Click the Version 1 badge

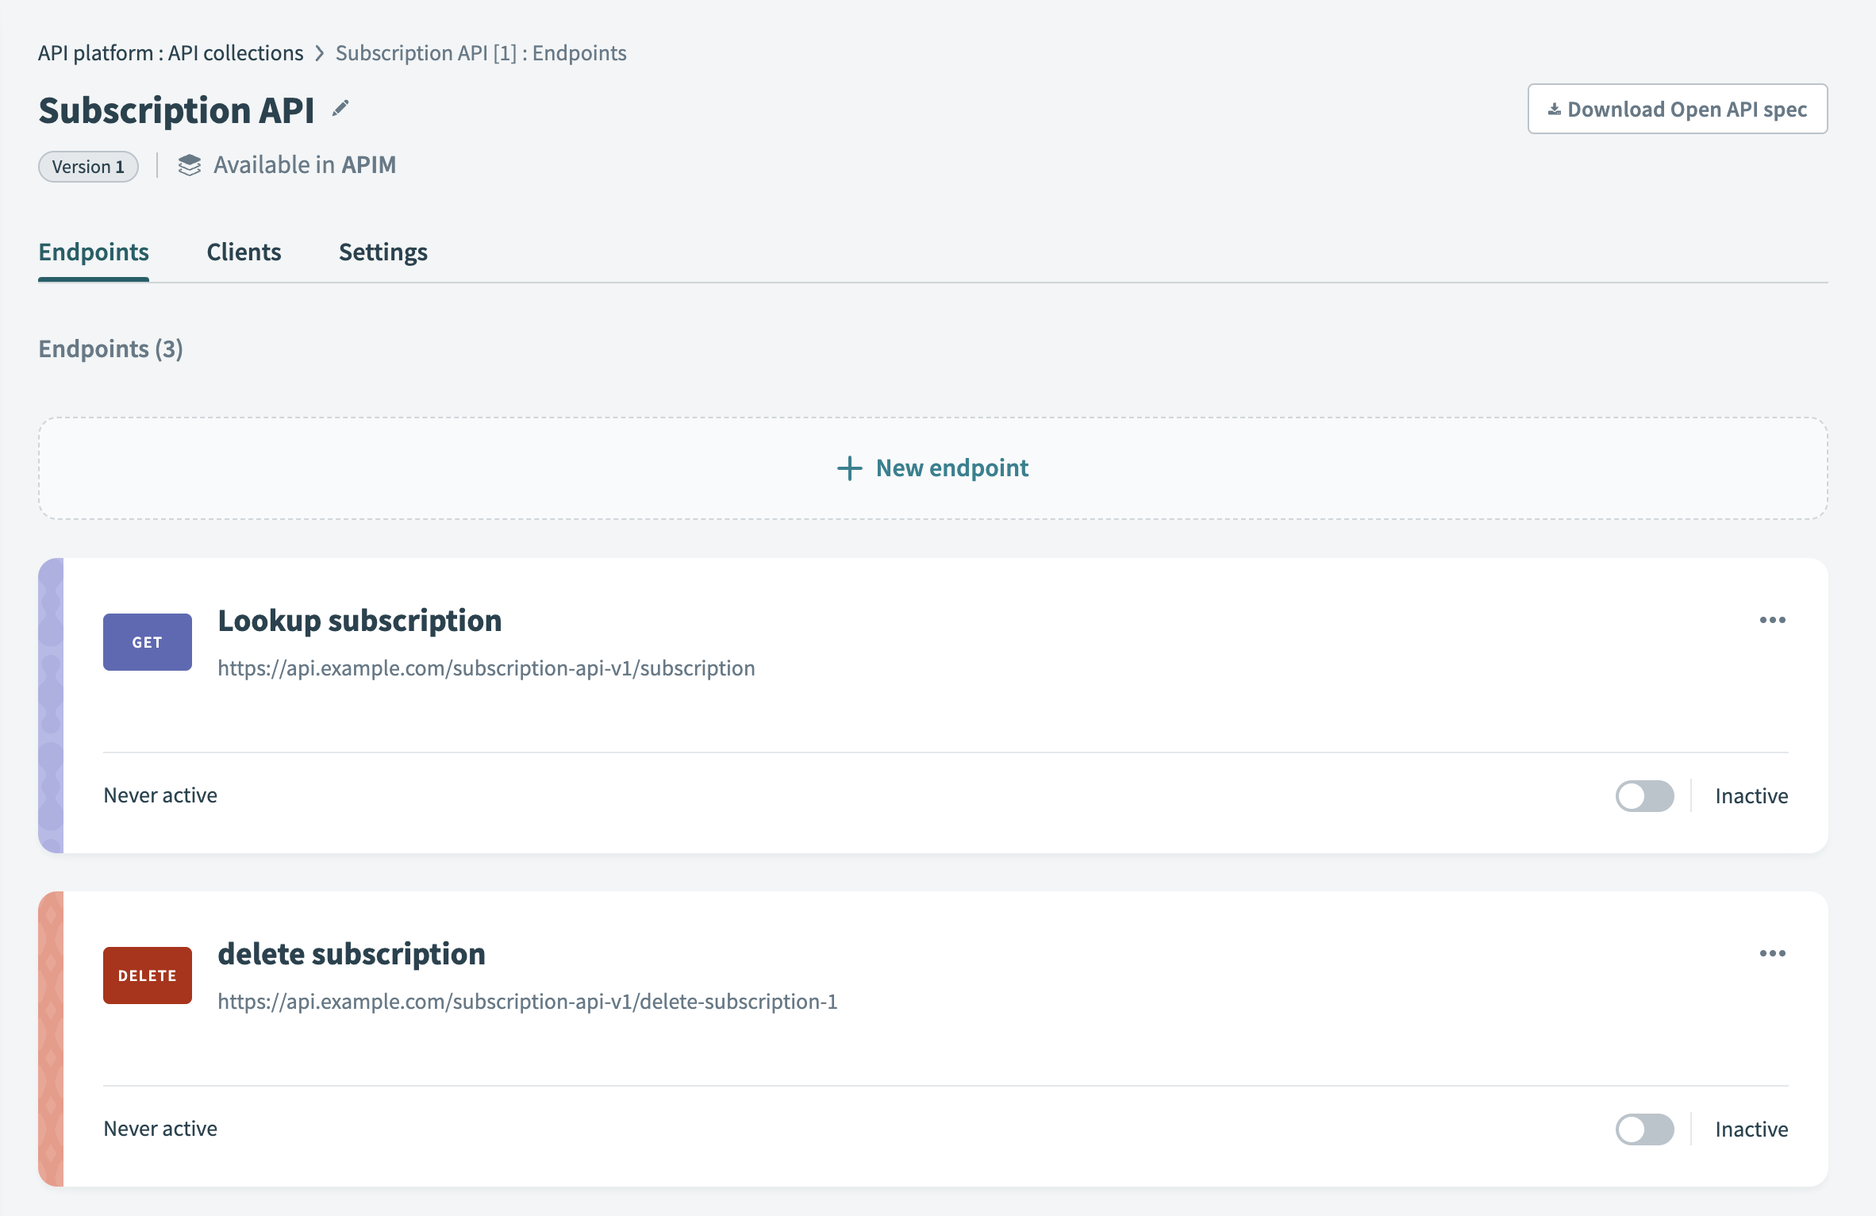pyautogui.click(x=87, y=166)
